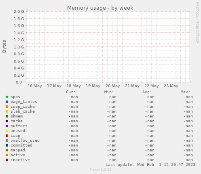Viewport: 201px width, 174px height.
Task: Select the 'vmalloc_used' legend label
Action: click(25, 140)
